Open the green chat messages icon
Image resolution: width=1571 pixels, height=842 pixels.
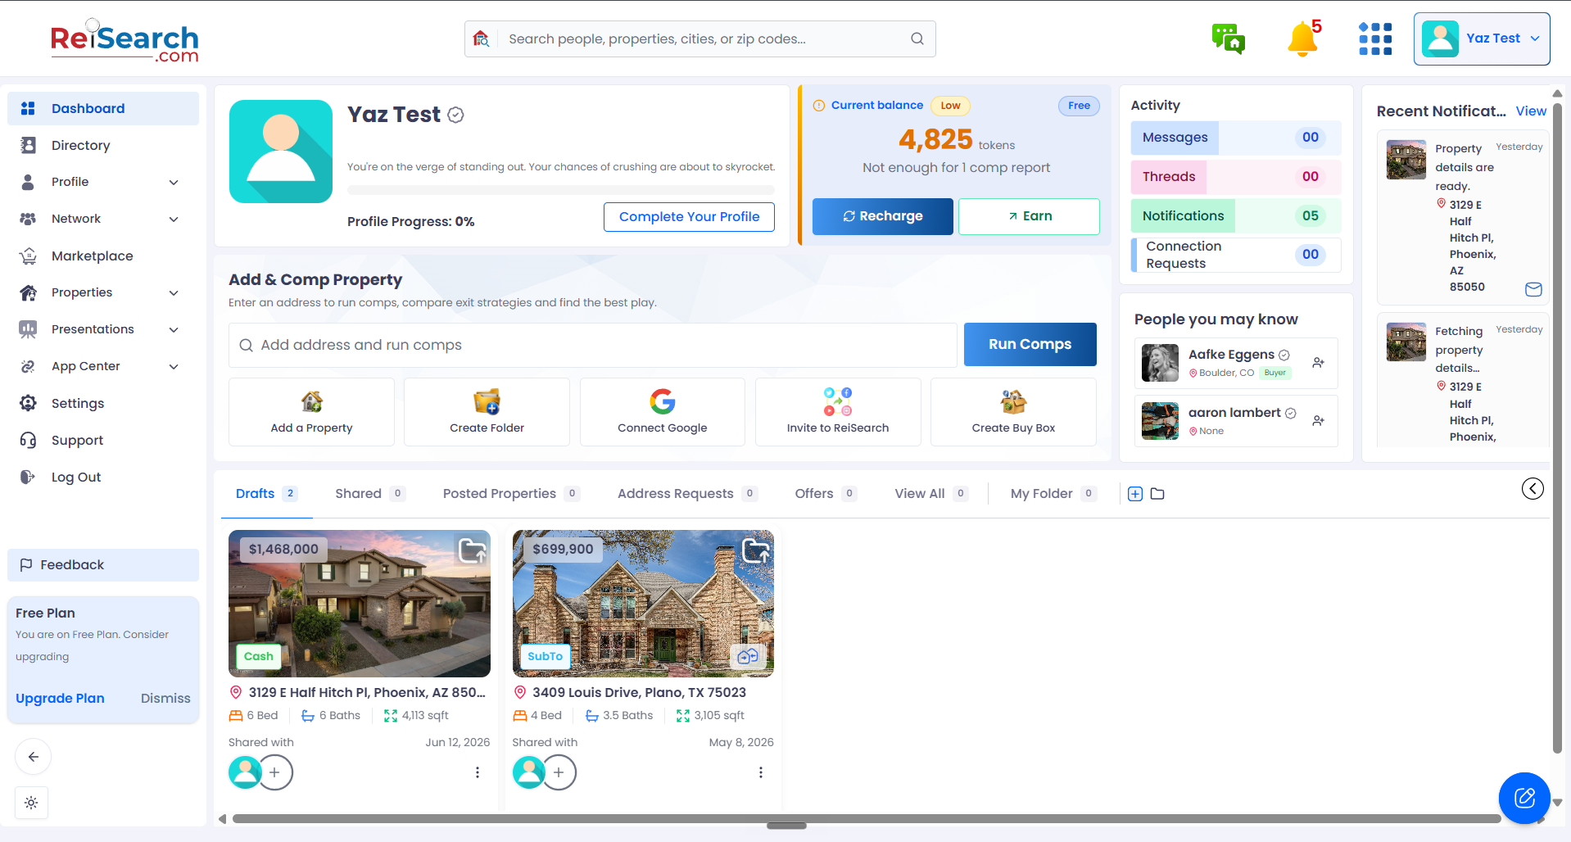(1228, 38)
